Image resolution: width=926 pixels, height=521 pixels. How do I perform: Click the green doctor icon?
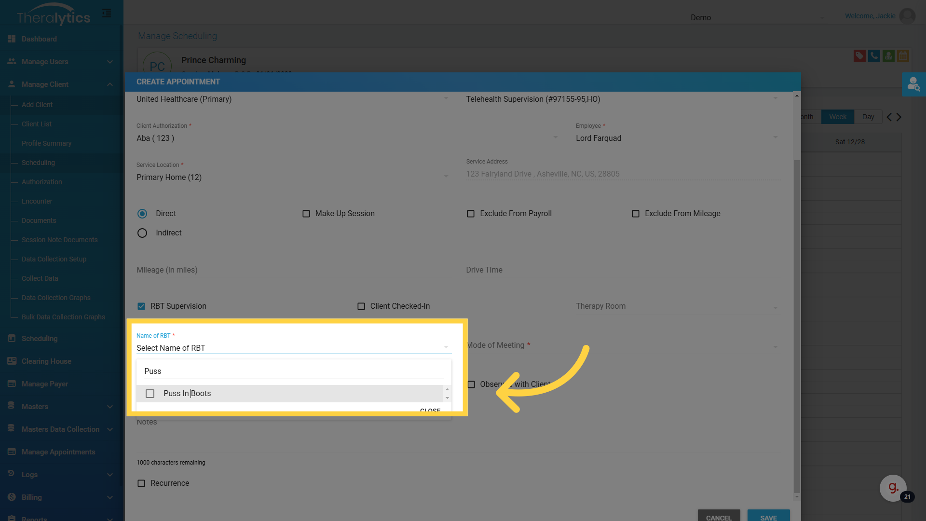tap(888, 56)
